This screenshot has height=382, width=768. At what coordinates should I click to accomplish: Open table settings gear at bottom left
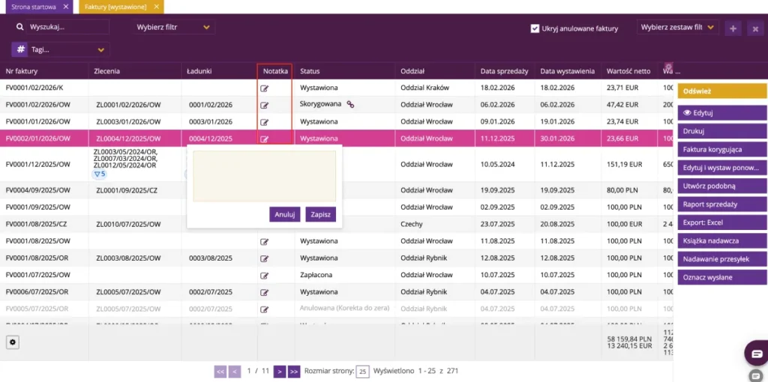click(13, 342)
